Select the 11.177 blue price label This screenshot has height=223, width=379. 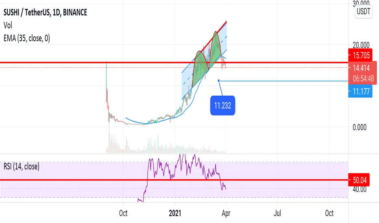[360, 91]
